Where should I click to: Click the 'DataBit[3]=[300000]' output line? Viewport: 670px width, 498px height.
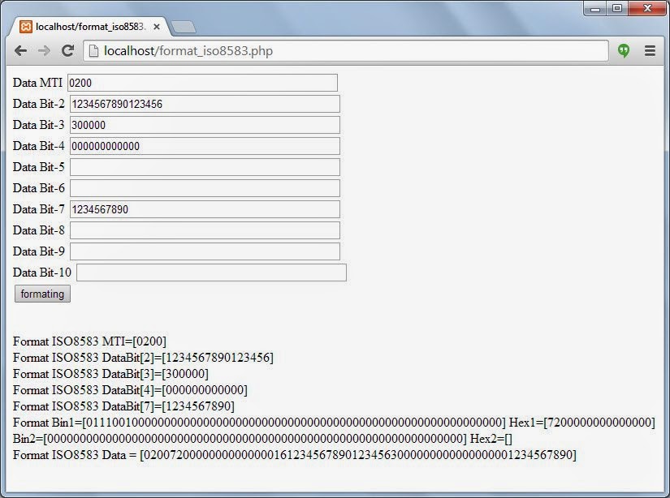point(110,374)
